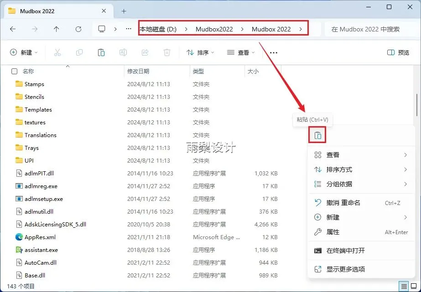Choose 撤消 重命名 in context menu
This screenshot has height=292, width=421.
pos(361,203)
